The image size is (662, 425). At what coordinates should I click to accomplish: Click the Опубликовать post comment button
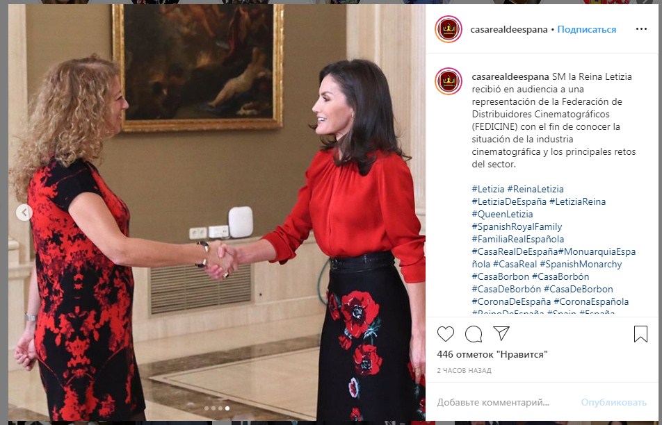point(613,402)
